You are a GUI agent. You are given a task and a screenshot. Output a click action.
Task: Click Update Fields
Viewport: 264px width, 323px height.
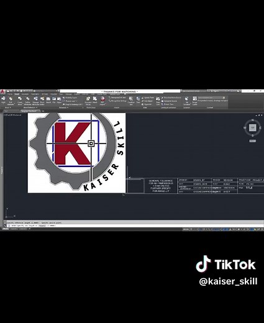(x=148, y=98)
